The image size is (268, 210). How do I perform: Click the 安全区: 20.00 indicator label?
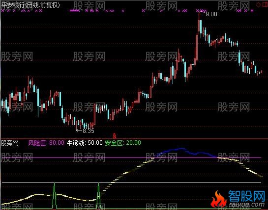[x=123, y=143]
